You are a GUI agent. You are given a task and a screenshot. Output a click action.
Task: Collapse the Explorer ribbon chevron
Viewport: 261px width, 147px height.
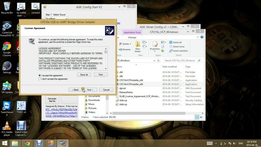pyautogui.click(x=197, y=37)
